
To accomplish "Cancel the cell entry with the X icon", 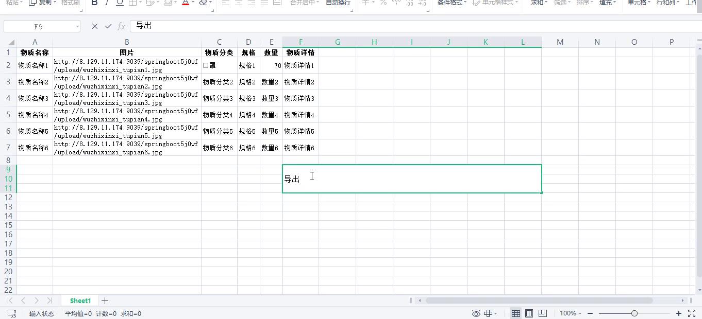I will (94, 26).
